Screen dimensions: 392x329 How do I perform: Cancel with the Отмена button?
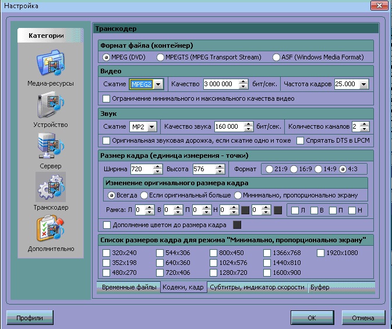[363, 318]
